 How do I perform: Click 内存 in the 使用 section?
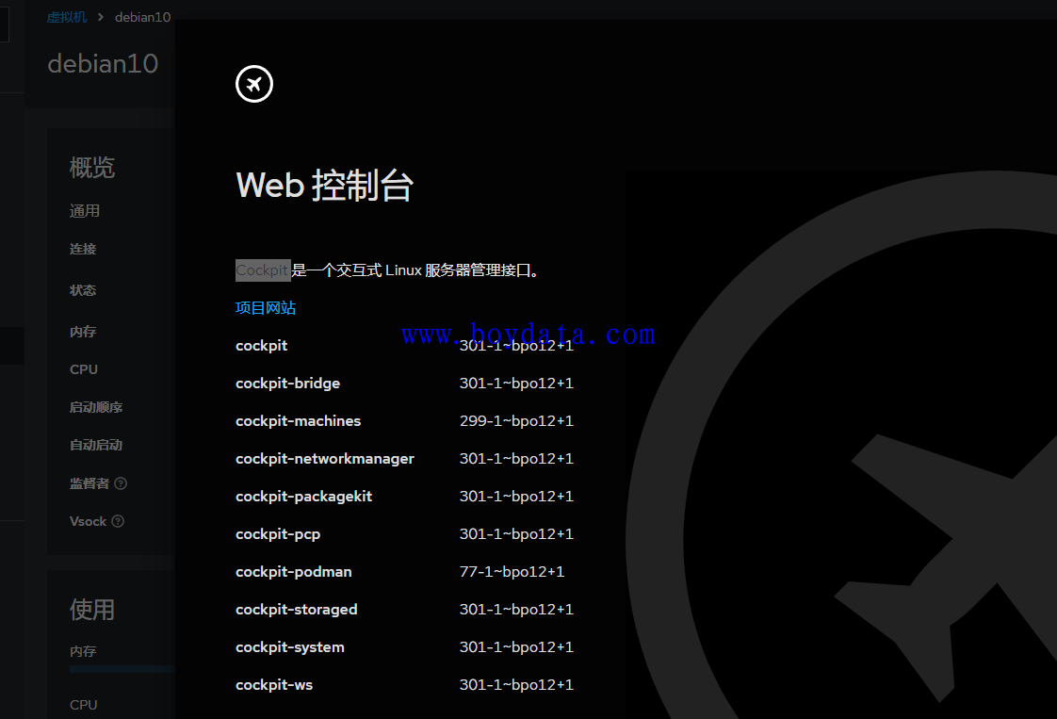pyautogui.click(x=83, y=651)
